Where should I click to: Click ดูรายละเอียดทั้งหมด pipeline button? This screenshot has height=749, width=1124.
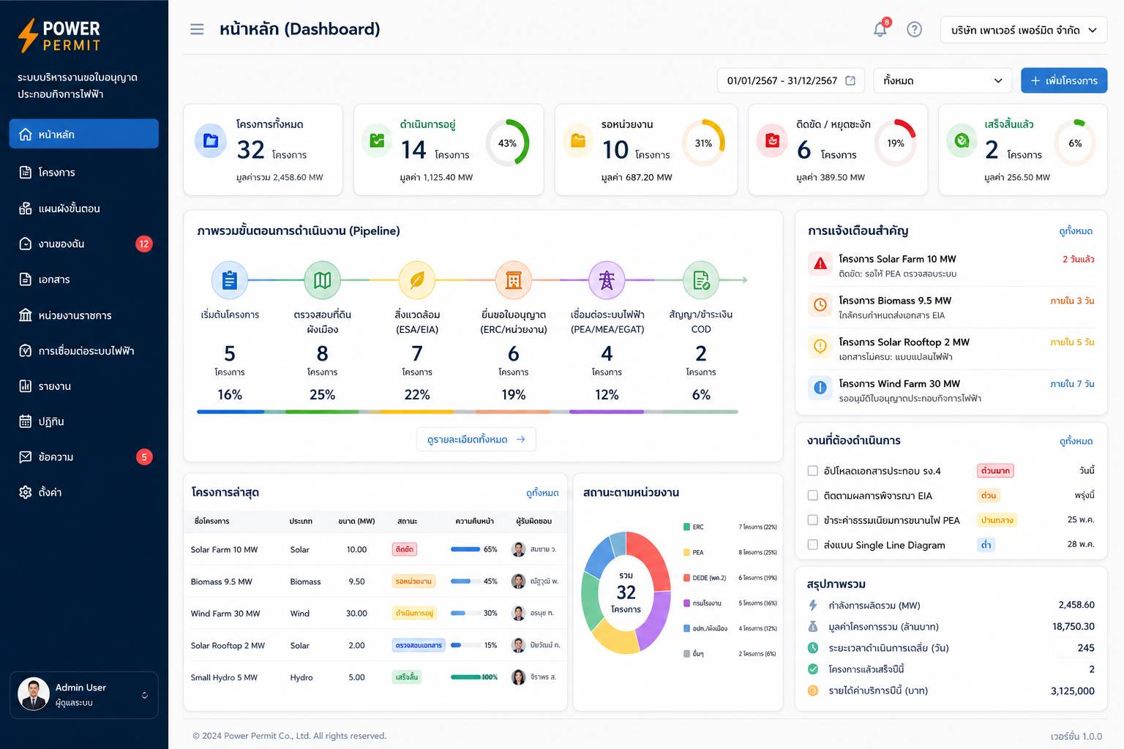pos(476,440)
